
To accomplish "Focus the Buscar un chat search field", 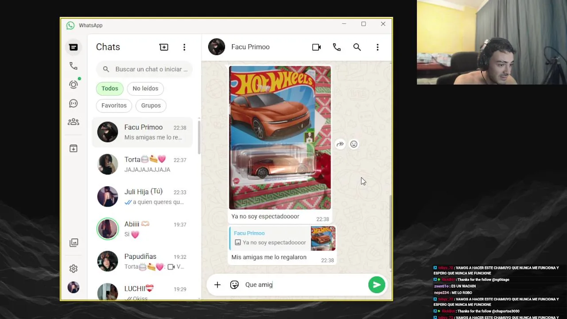I will pyautogui.click(x=144, y=69).
